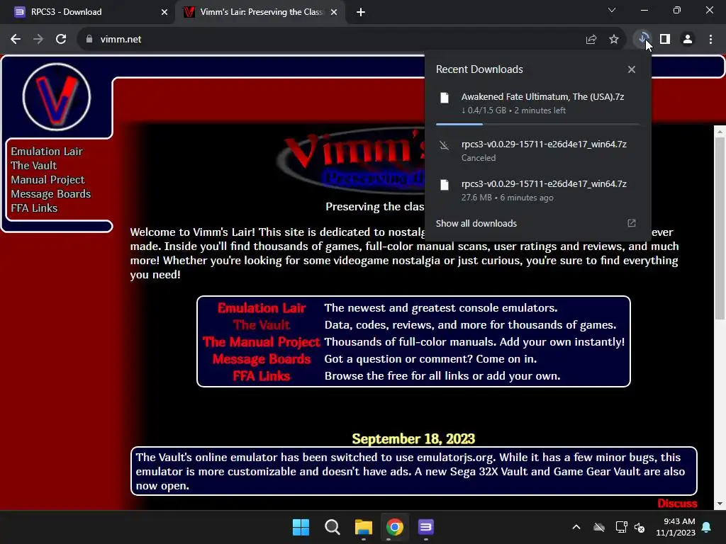Click Chrome icon in the taskbar

394,527
